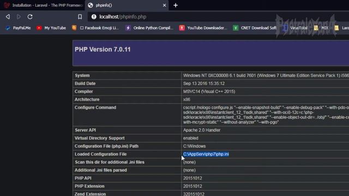Go back using the browser back arrow
This screenshot has width=349, height=196.
point(8,17)
